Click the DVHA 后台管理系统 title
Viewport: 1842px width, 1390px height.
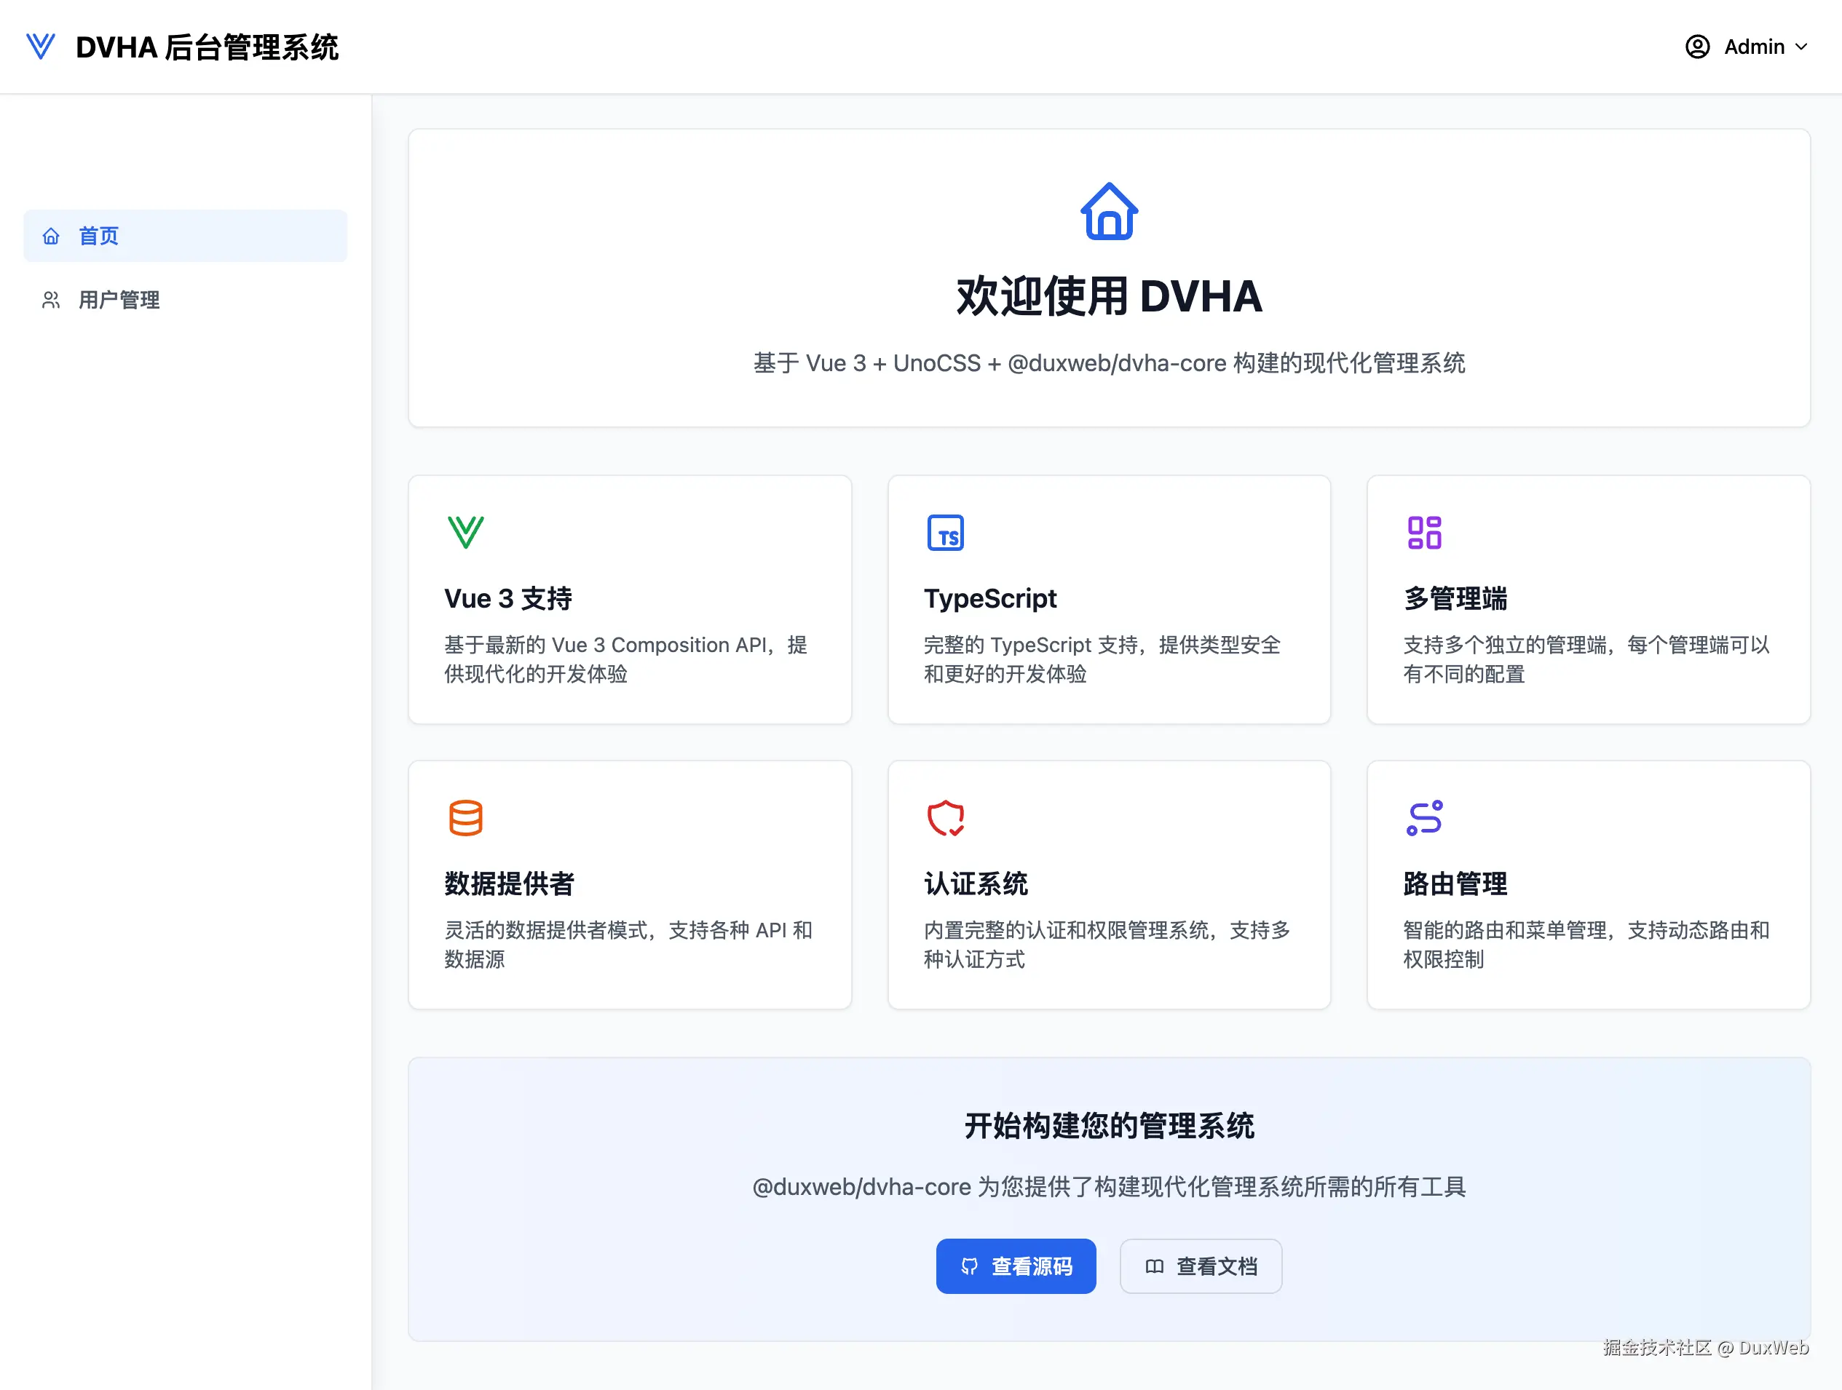click(x=207, y=47)
